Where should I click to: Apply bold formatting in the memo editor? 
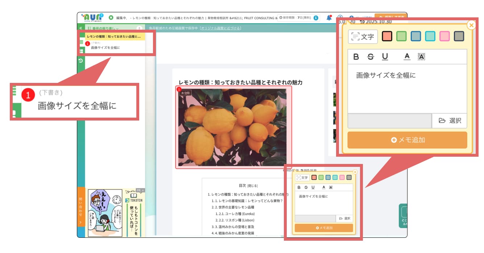point(356,56)
